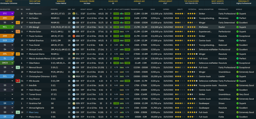Click the orange status icon next to Itsik Sharabi
This screenshot has height=119, width=256.
pyautogui.click(x=18, y=22)
